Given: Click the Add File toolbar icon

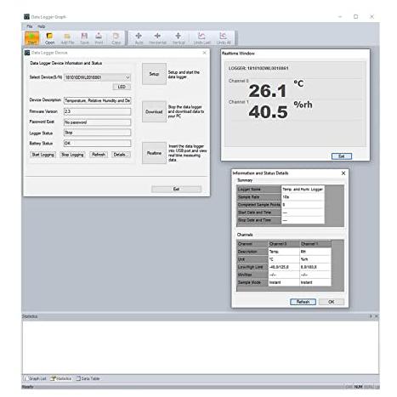Looking at the screenshot, I should click(67, 38).
